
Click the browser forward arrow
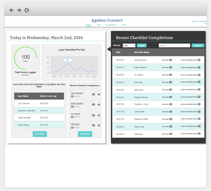pyautogui.click(x=19, y=10)
